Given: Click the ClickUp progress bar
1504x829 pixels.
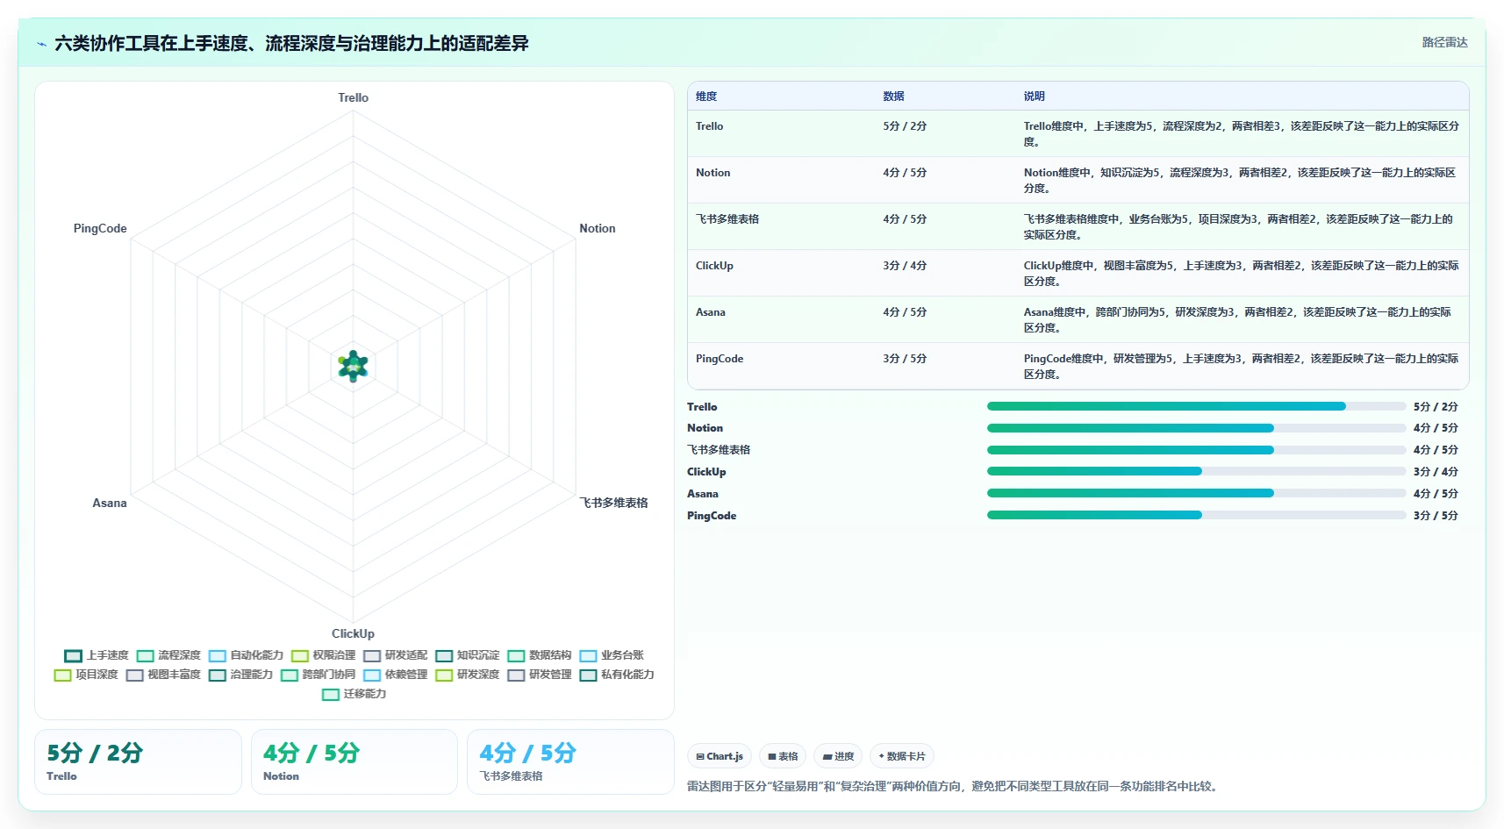Looking at the screenshot, I should (1196, 471).
